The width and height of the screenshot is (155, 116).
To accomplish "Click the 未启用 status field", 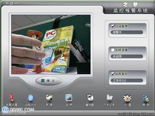I will (127, 56).
